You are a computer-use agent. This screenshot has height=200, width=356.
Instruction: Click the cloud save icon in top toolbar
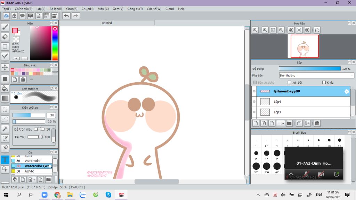(x=6, y=16)
